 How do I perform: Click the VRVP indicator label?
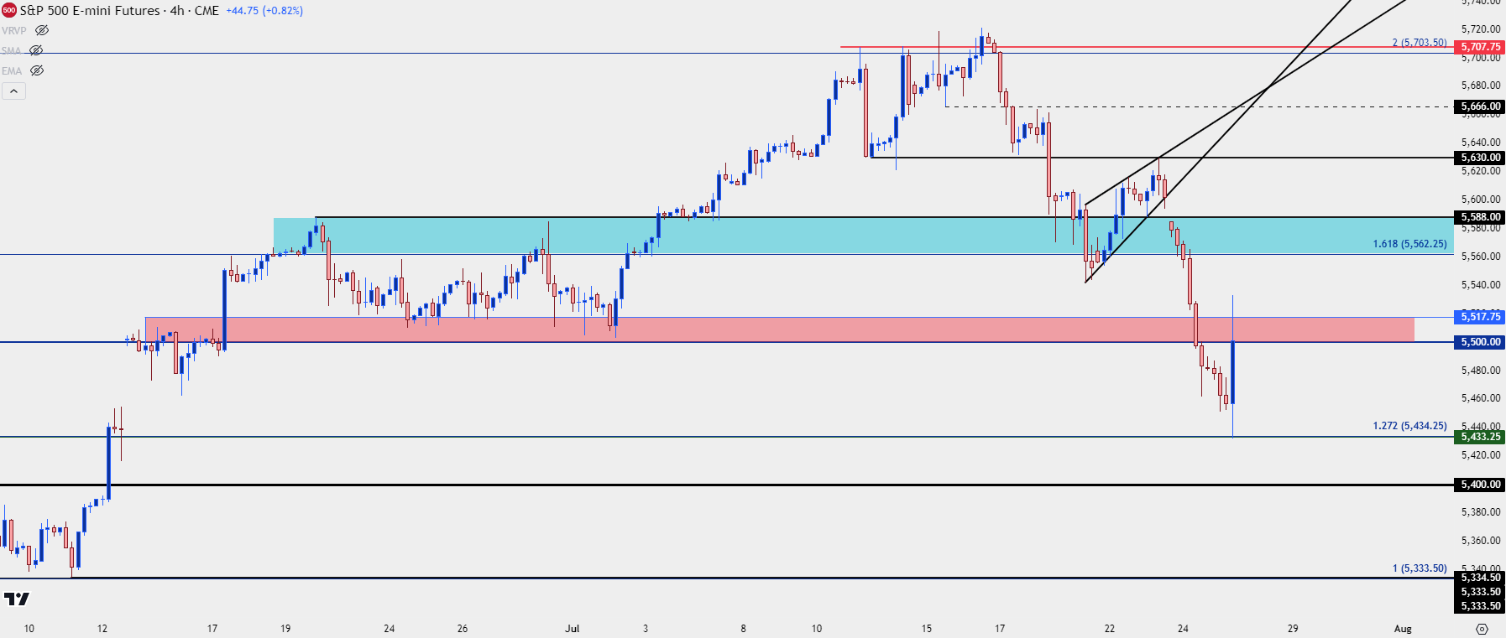pyautogui.click(x=14, y=30)
